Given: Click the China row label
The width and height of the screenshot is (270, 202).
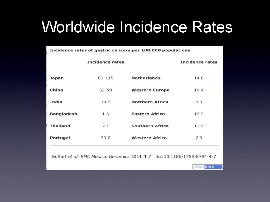Looking at the screenshot, I should tap(56, 90).
